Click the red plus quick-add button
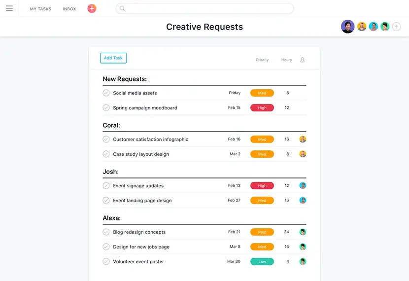Image resolution: width=409 pixels, height=281 pixels. click(92, 8)
